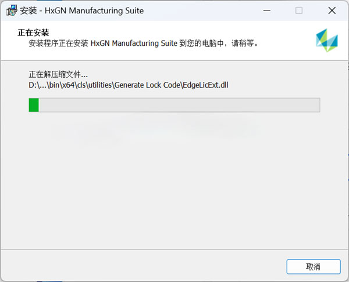Minimize the HxGN installer window
This screenshot has height=282, width=349.
click(x=266, y=10)
